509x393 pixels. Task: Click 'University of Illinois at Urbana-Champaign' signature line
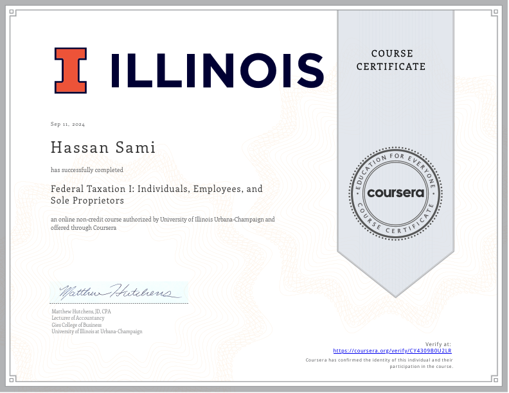click(97, 331)
